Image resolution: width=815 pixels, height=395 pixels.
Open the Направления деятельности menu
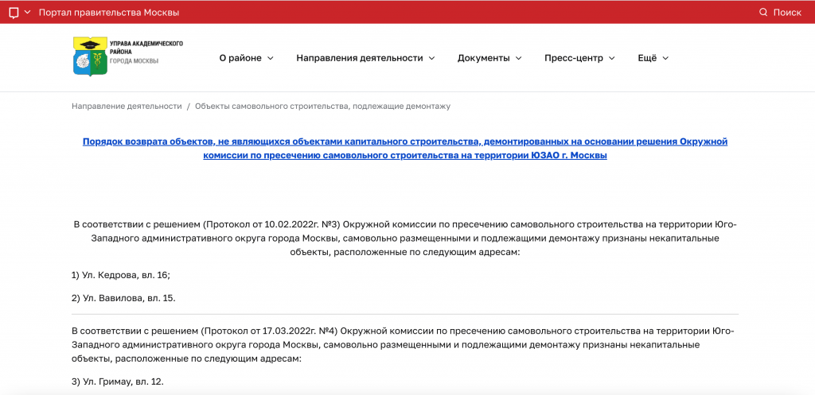point(359,58)
